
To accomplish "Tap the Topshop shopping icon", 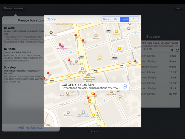I will (116, 32).
